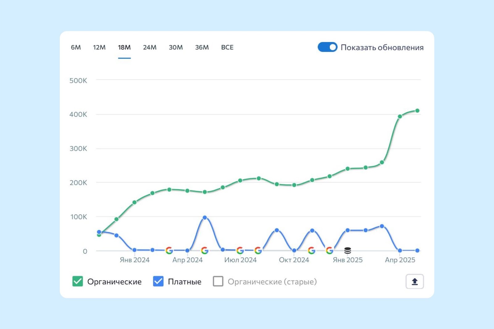Click the Google update icon above Июл 2024
The width and height of the screenshot is (494, 329).
tap(240, 250)
